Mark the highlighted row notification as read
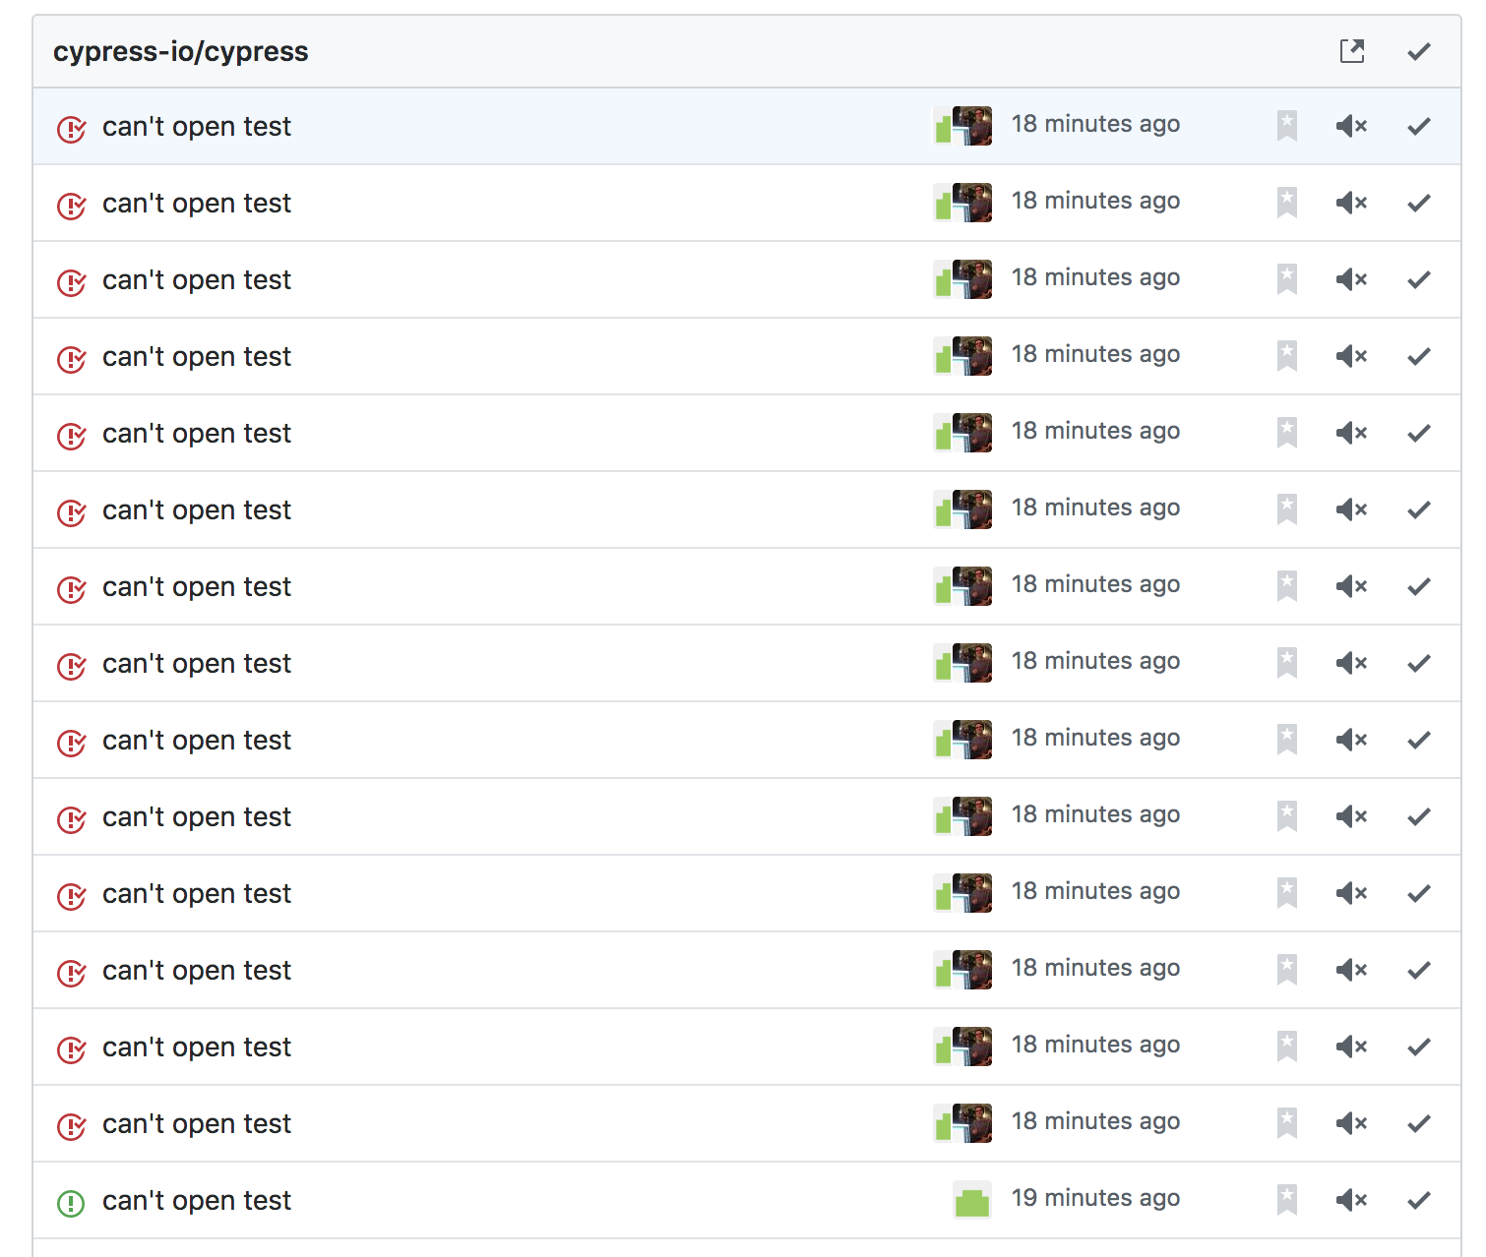Screen dimensions: 1486x1257 1419,126
